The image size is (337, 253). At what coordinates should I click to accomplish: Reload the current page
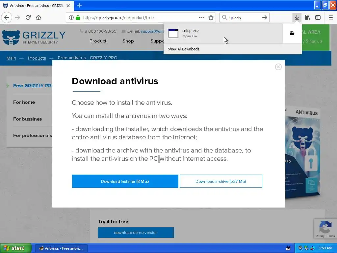click(28, 17)
